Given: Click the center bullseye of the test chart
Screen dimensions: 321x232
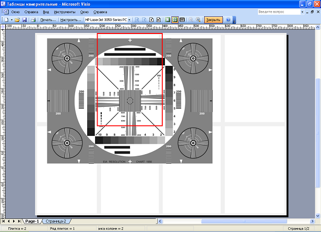Looking at the screenshot, I should point(130,101).
